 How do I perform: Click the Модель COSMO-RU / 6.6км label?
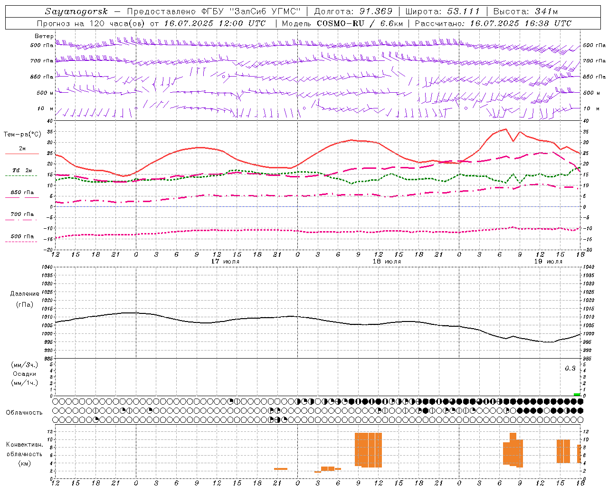point(342,23)
